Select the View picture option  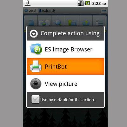(x=65, y=84)
